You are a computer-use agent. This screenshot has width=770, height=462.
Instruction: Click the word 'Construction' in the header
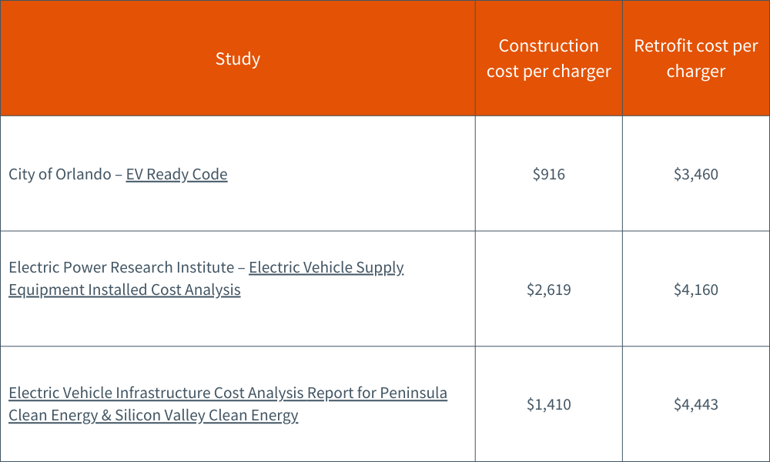pyautogui.click(x=548, y=46)
